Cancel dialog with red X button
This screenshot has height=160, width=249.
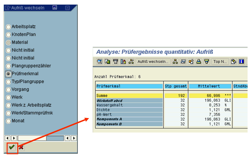[x=21, y=147]
